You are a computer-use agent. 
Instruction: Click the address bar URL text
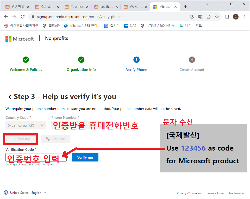click(79, 17)
